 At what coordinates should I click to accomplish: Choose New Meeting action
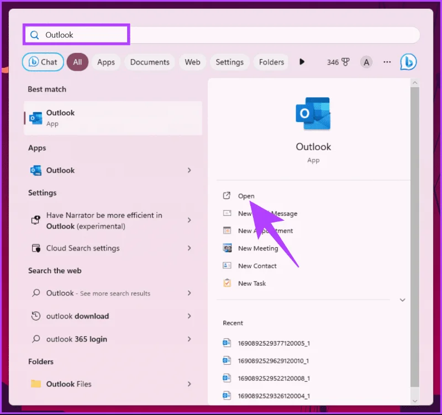coord(258,248)
